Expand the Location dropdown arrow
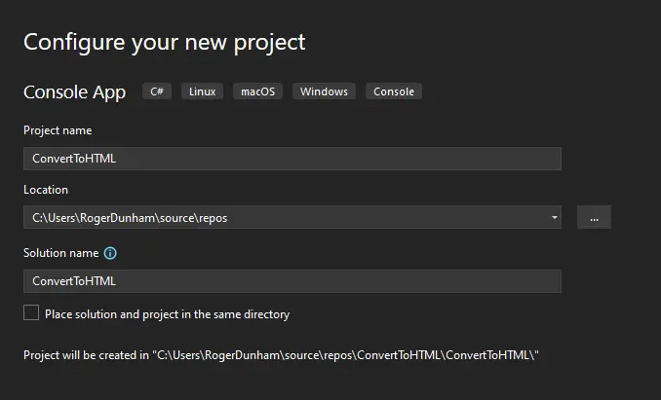 pos(555,218)
